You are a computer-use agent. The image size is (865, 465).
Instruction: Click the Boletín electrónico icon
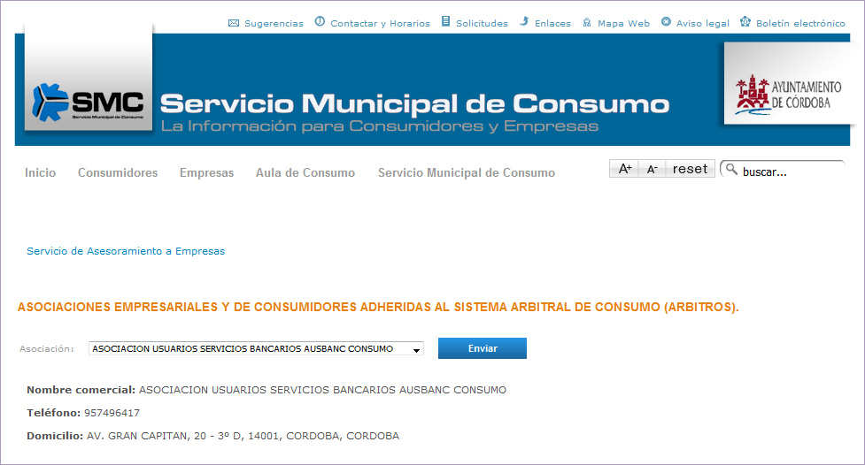[x=745, y=21]
